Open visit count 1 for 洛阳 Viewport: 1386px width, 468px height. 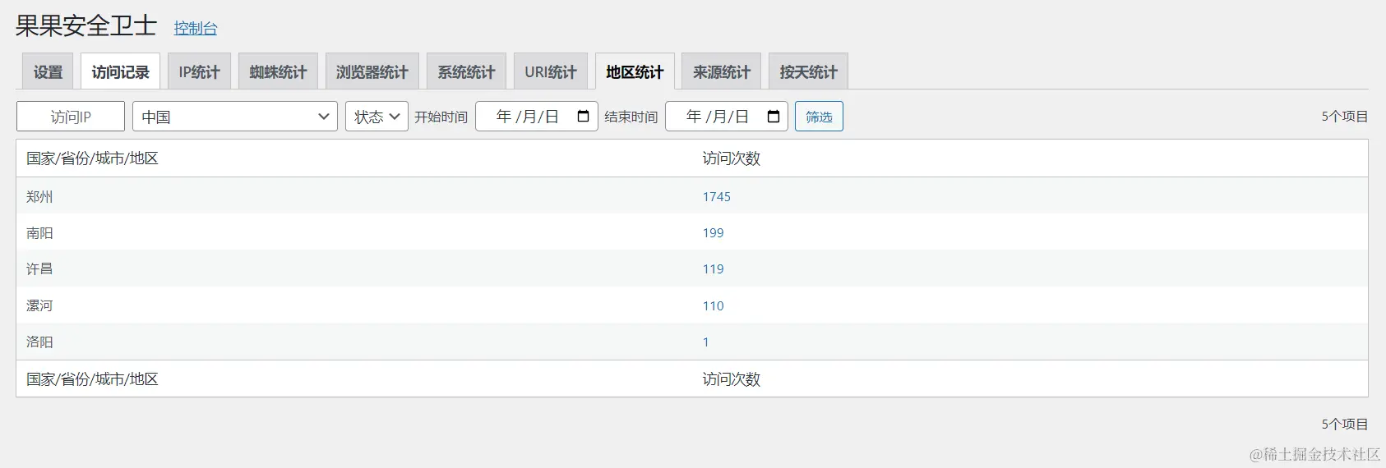click(x=705, y=342)
